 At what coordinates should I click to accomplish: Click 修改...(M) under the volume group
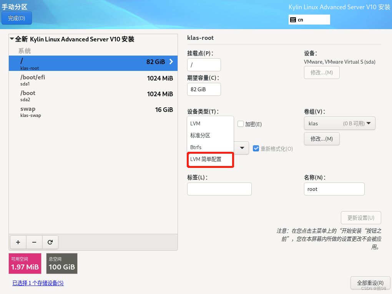[x=322, y=139]
